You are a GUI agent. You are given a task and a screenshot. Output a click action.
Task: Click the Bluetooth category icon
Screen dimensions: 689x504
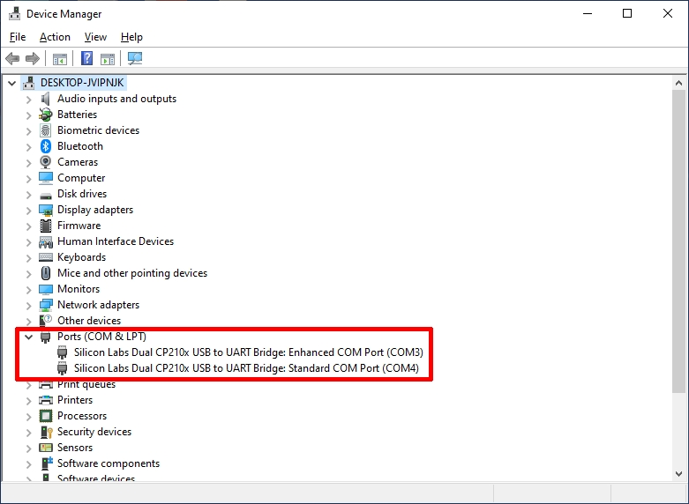pyautogui.click(x=46, y=146)
